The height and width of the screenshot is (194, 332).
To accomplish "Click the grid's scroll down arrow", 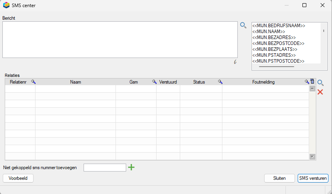I will pos(312,157).
